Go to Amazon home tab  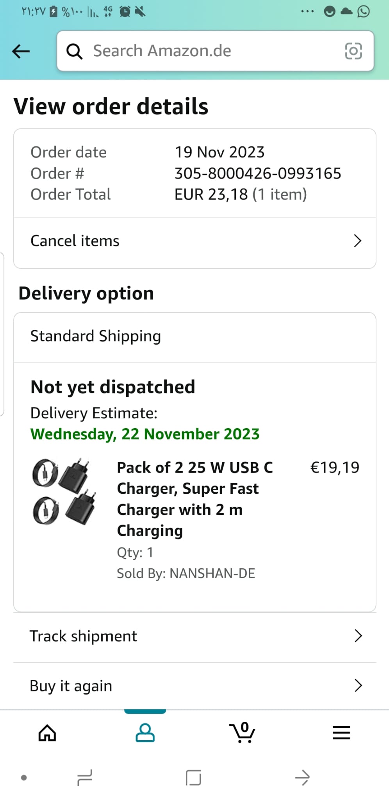pos(47,733)
